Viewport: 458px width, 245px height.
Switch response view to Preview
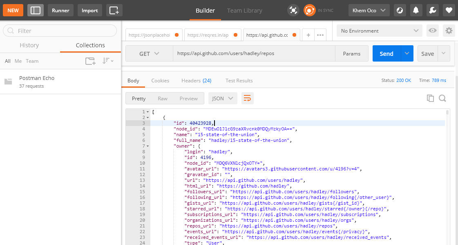[189, 98]
